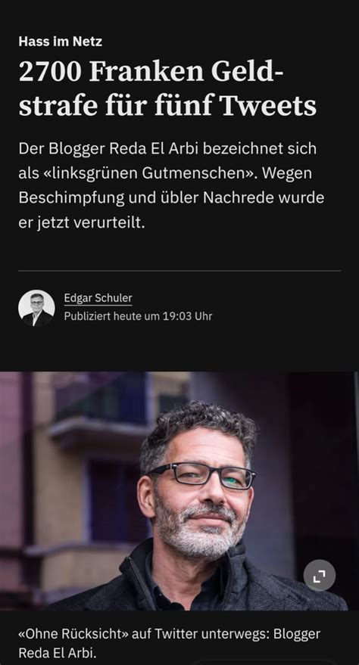This screenshot has width=359, height=665.
Task: Tap the divider line above the author
Action: 179,271
